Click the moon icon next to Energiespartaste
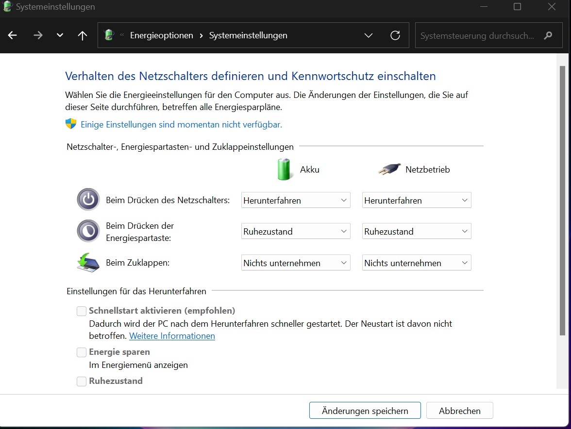This screenshot has height=429, width=571. tap(88, 231)
